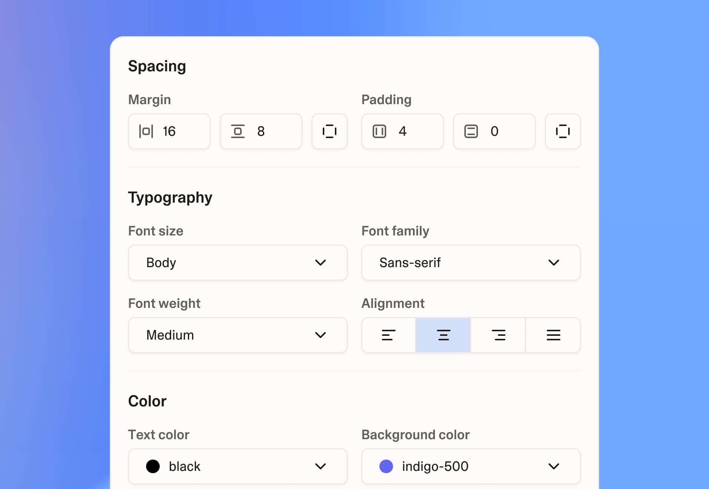Image resolution: width=709 pixels, height=489 pixels.
Task: Click the indigo-500 color swatch
Action: (386, 466)
